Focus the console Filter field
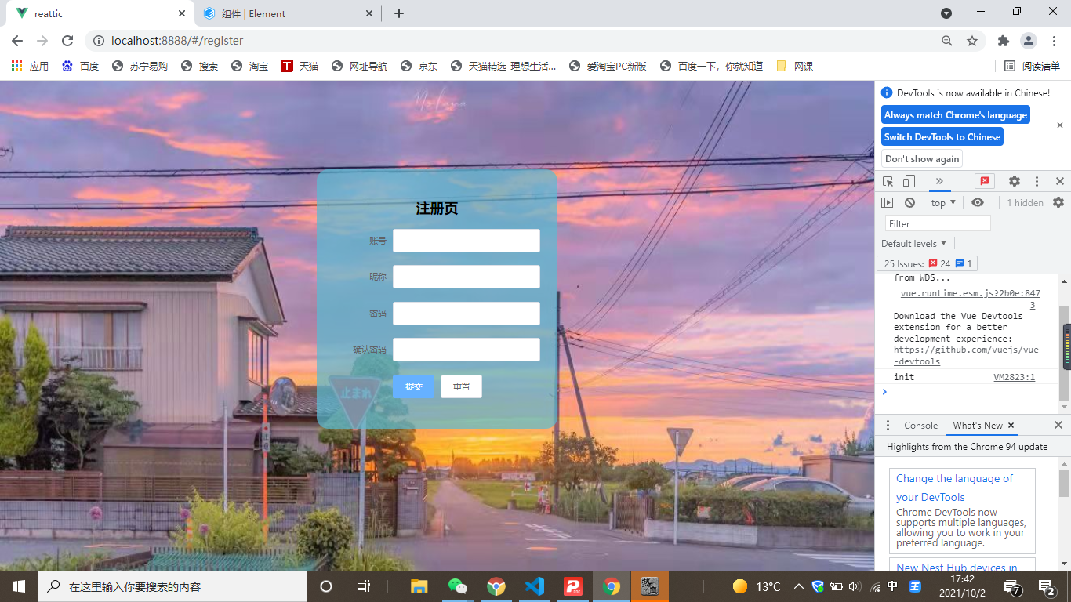Screen dimensions: 1071x602 coord(938,223)
